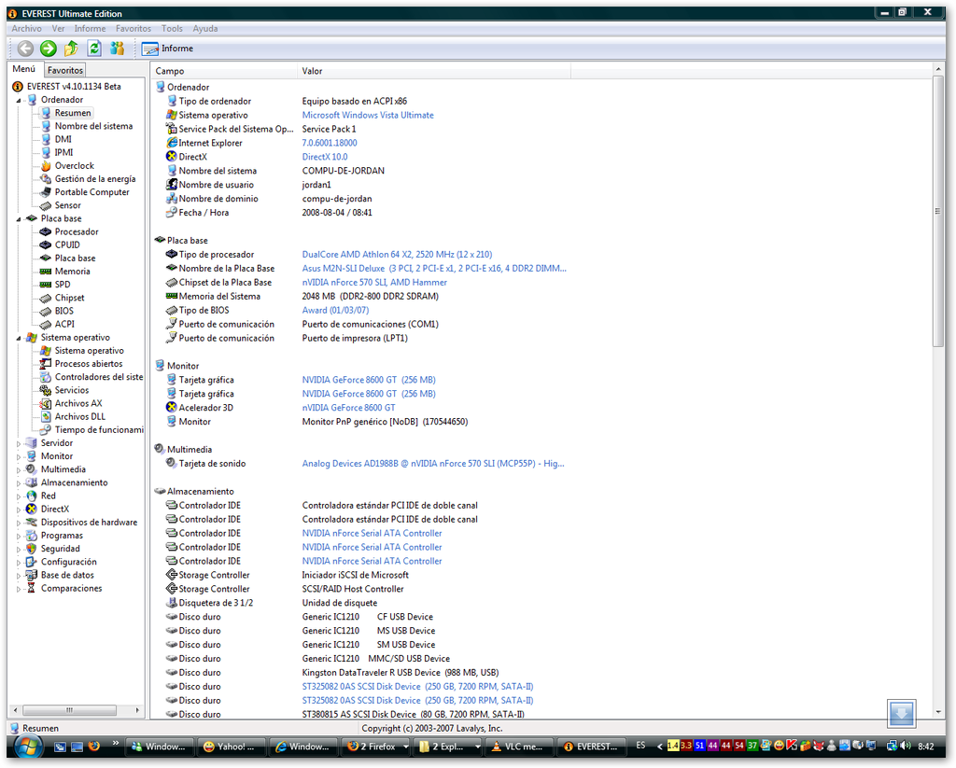Click the tree pane horizontal scrollbar

[x=69, y=711]
